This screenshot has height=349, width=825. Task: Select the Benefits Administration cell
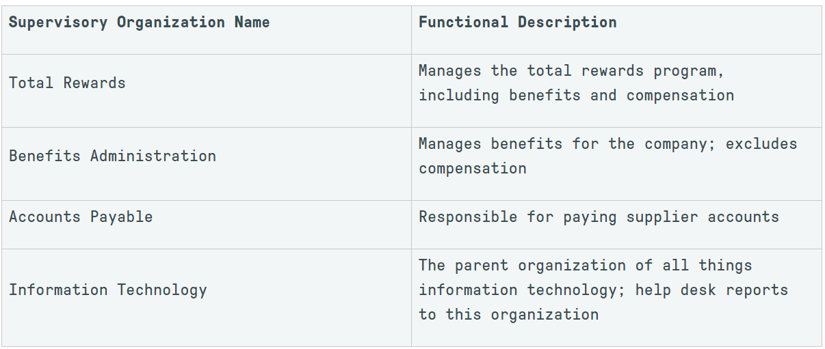click(x=206, y=164)
